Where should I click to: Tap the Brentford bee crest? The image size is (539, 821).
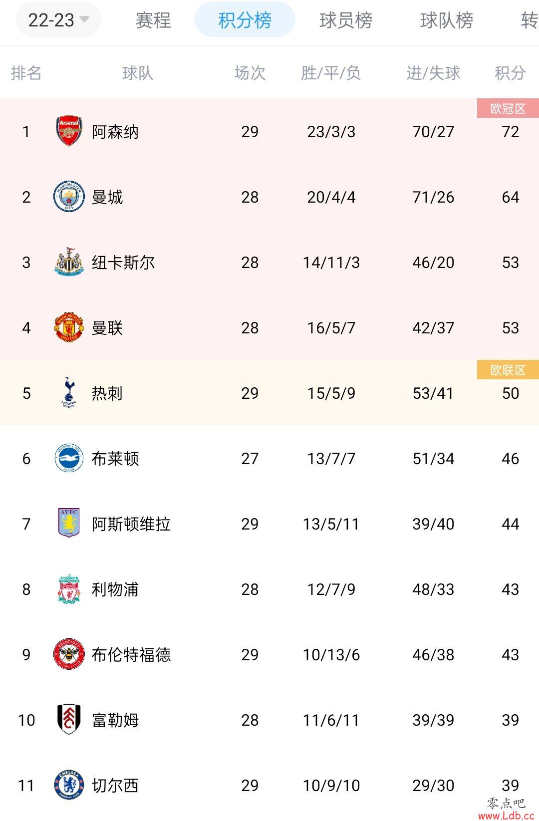(69, 654)
